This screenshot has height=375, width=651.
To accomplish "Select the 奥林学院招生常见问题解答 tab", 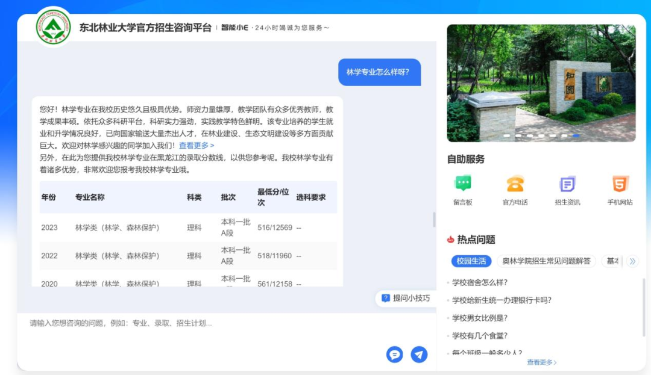I will tap(546, 261).
